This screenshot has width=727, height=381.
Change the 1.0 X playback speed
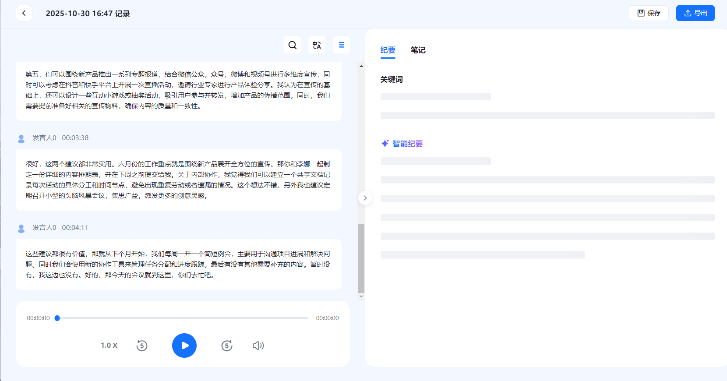pyautogui.click(x=109, y=346)
